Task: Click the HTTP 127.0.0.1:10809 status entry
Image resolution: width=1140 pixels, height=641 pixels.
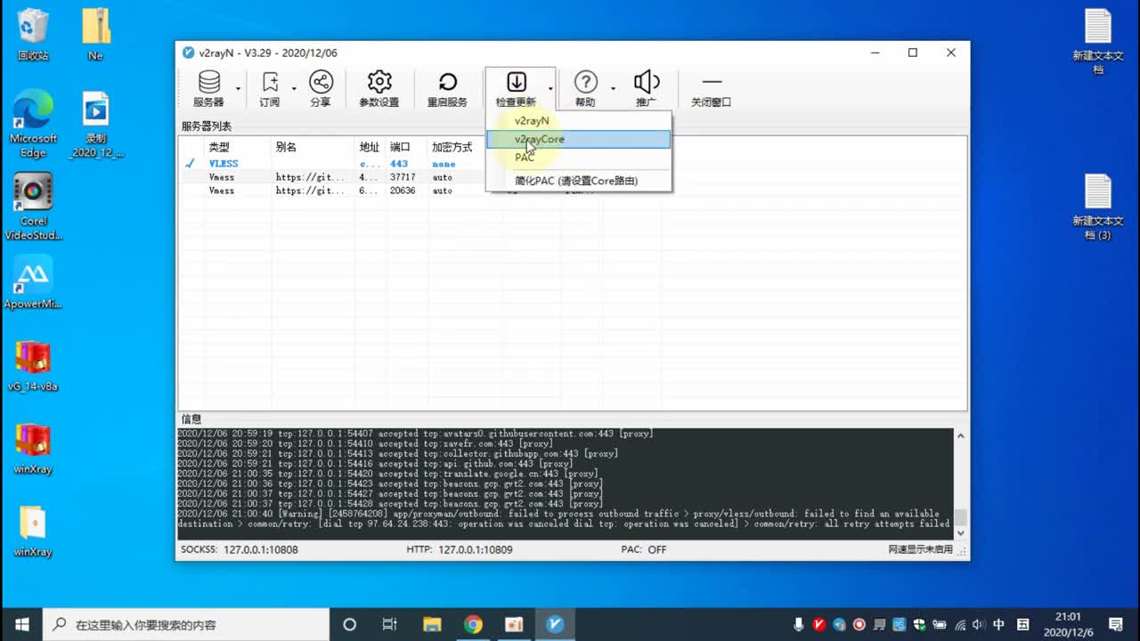Action: [460, 549]
